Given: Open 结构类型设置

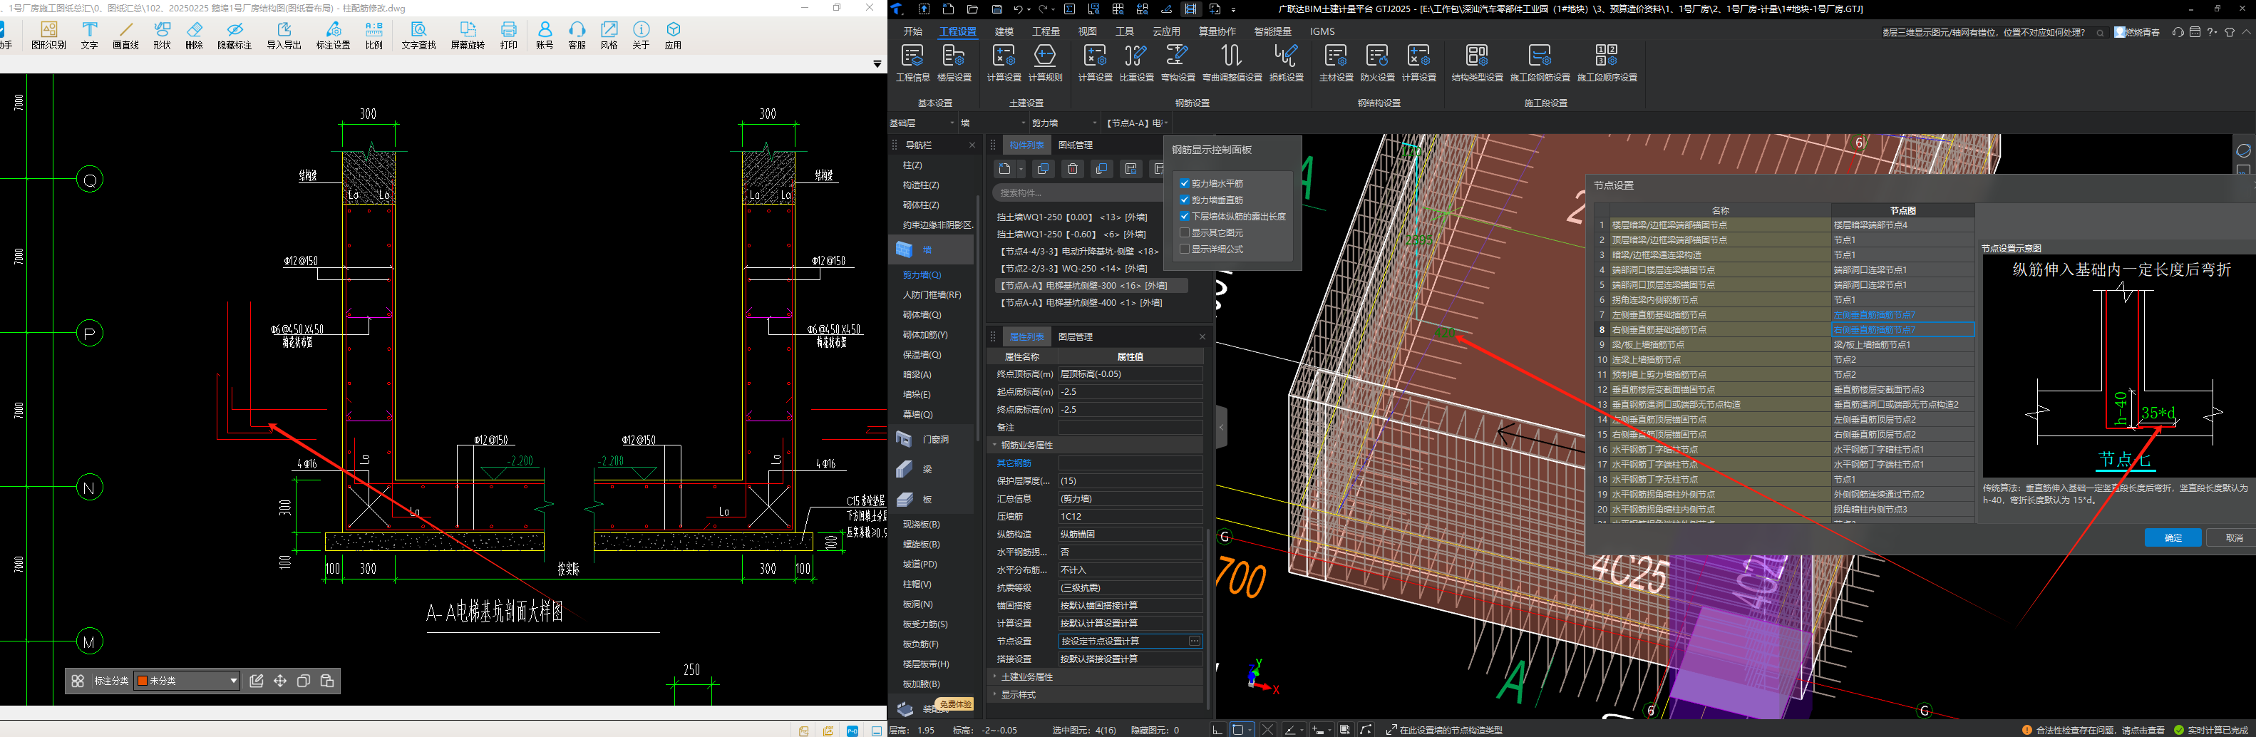Looking at the screenshot, I should point(1477,63).
